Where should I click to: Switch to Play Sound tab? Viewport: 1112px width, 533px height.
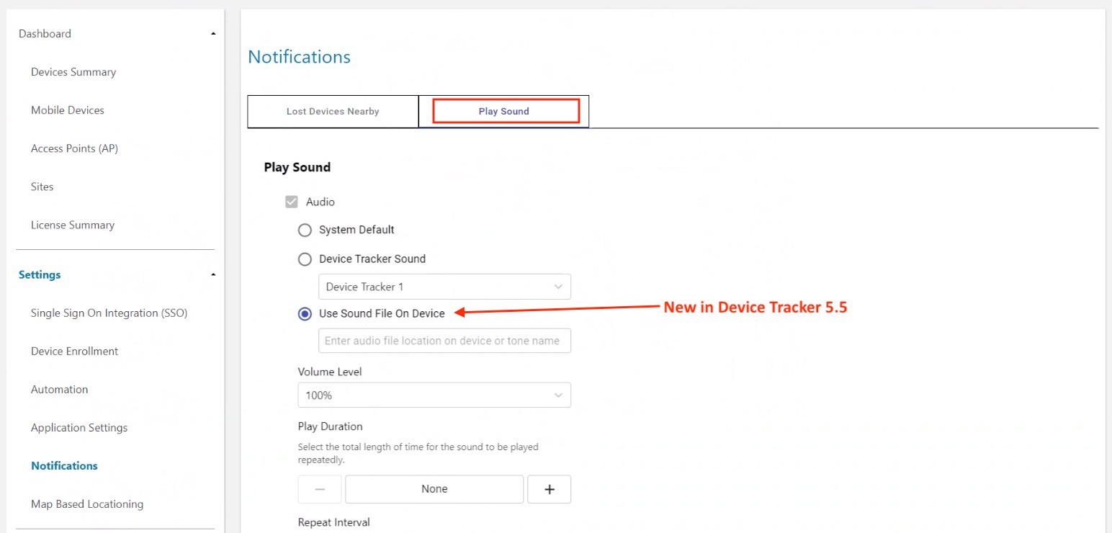point(504,112)
